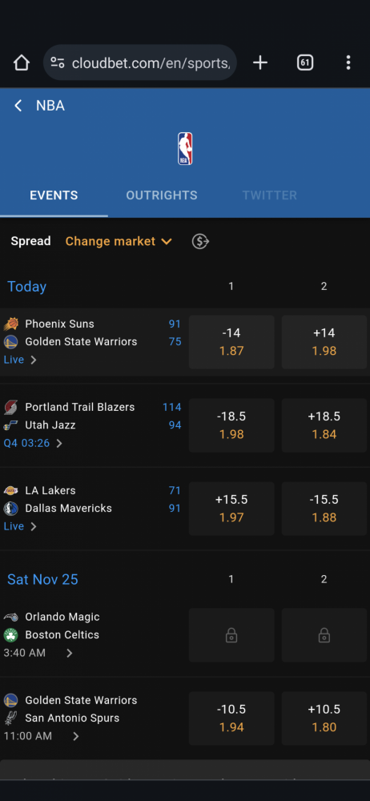Pick Dallas Mavericks -15.5 at 1.88

[324, 509]
